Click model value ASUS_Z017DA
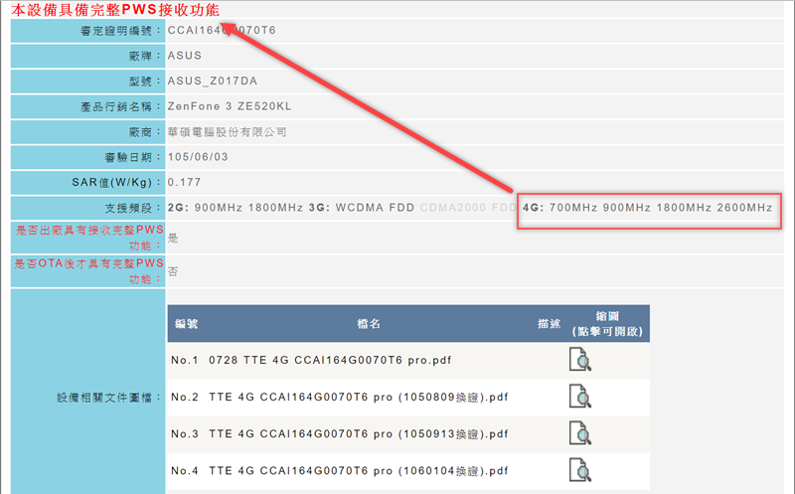The width and height of the screenshot is (795, 494). (213, 82)
